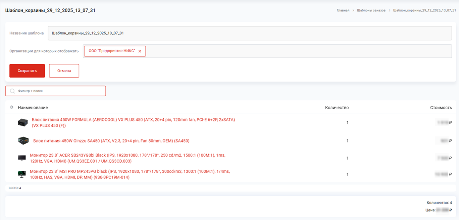Open Шаблоны заказов breadcrumb link

tap(371, 10)
